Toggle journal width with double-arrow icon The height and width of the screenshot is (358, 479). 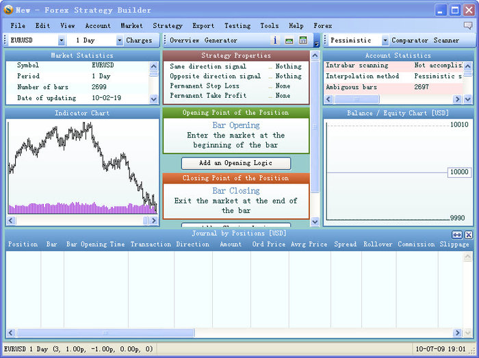[457, 235]
